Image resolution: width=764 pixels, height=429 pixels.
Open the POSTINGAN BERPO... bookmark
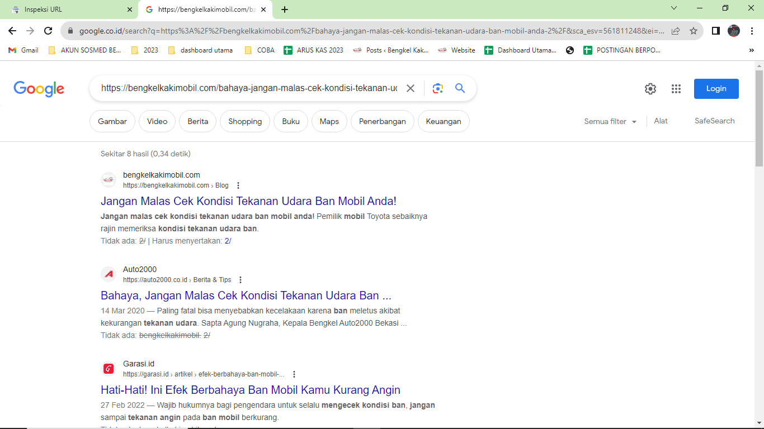coord(622,50)
